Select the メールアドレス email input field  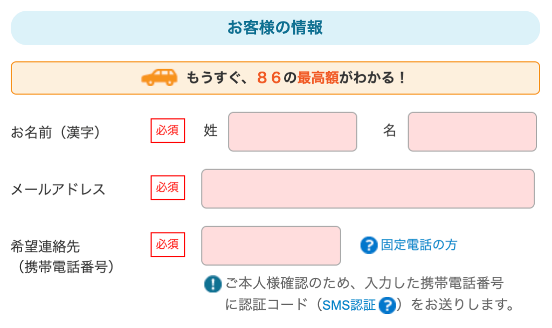(x=368, y=189)
